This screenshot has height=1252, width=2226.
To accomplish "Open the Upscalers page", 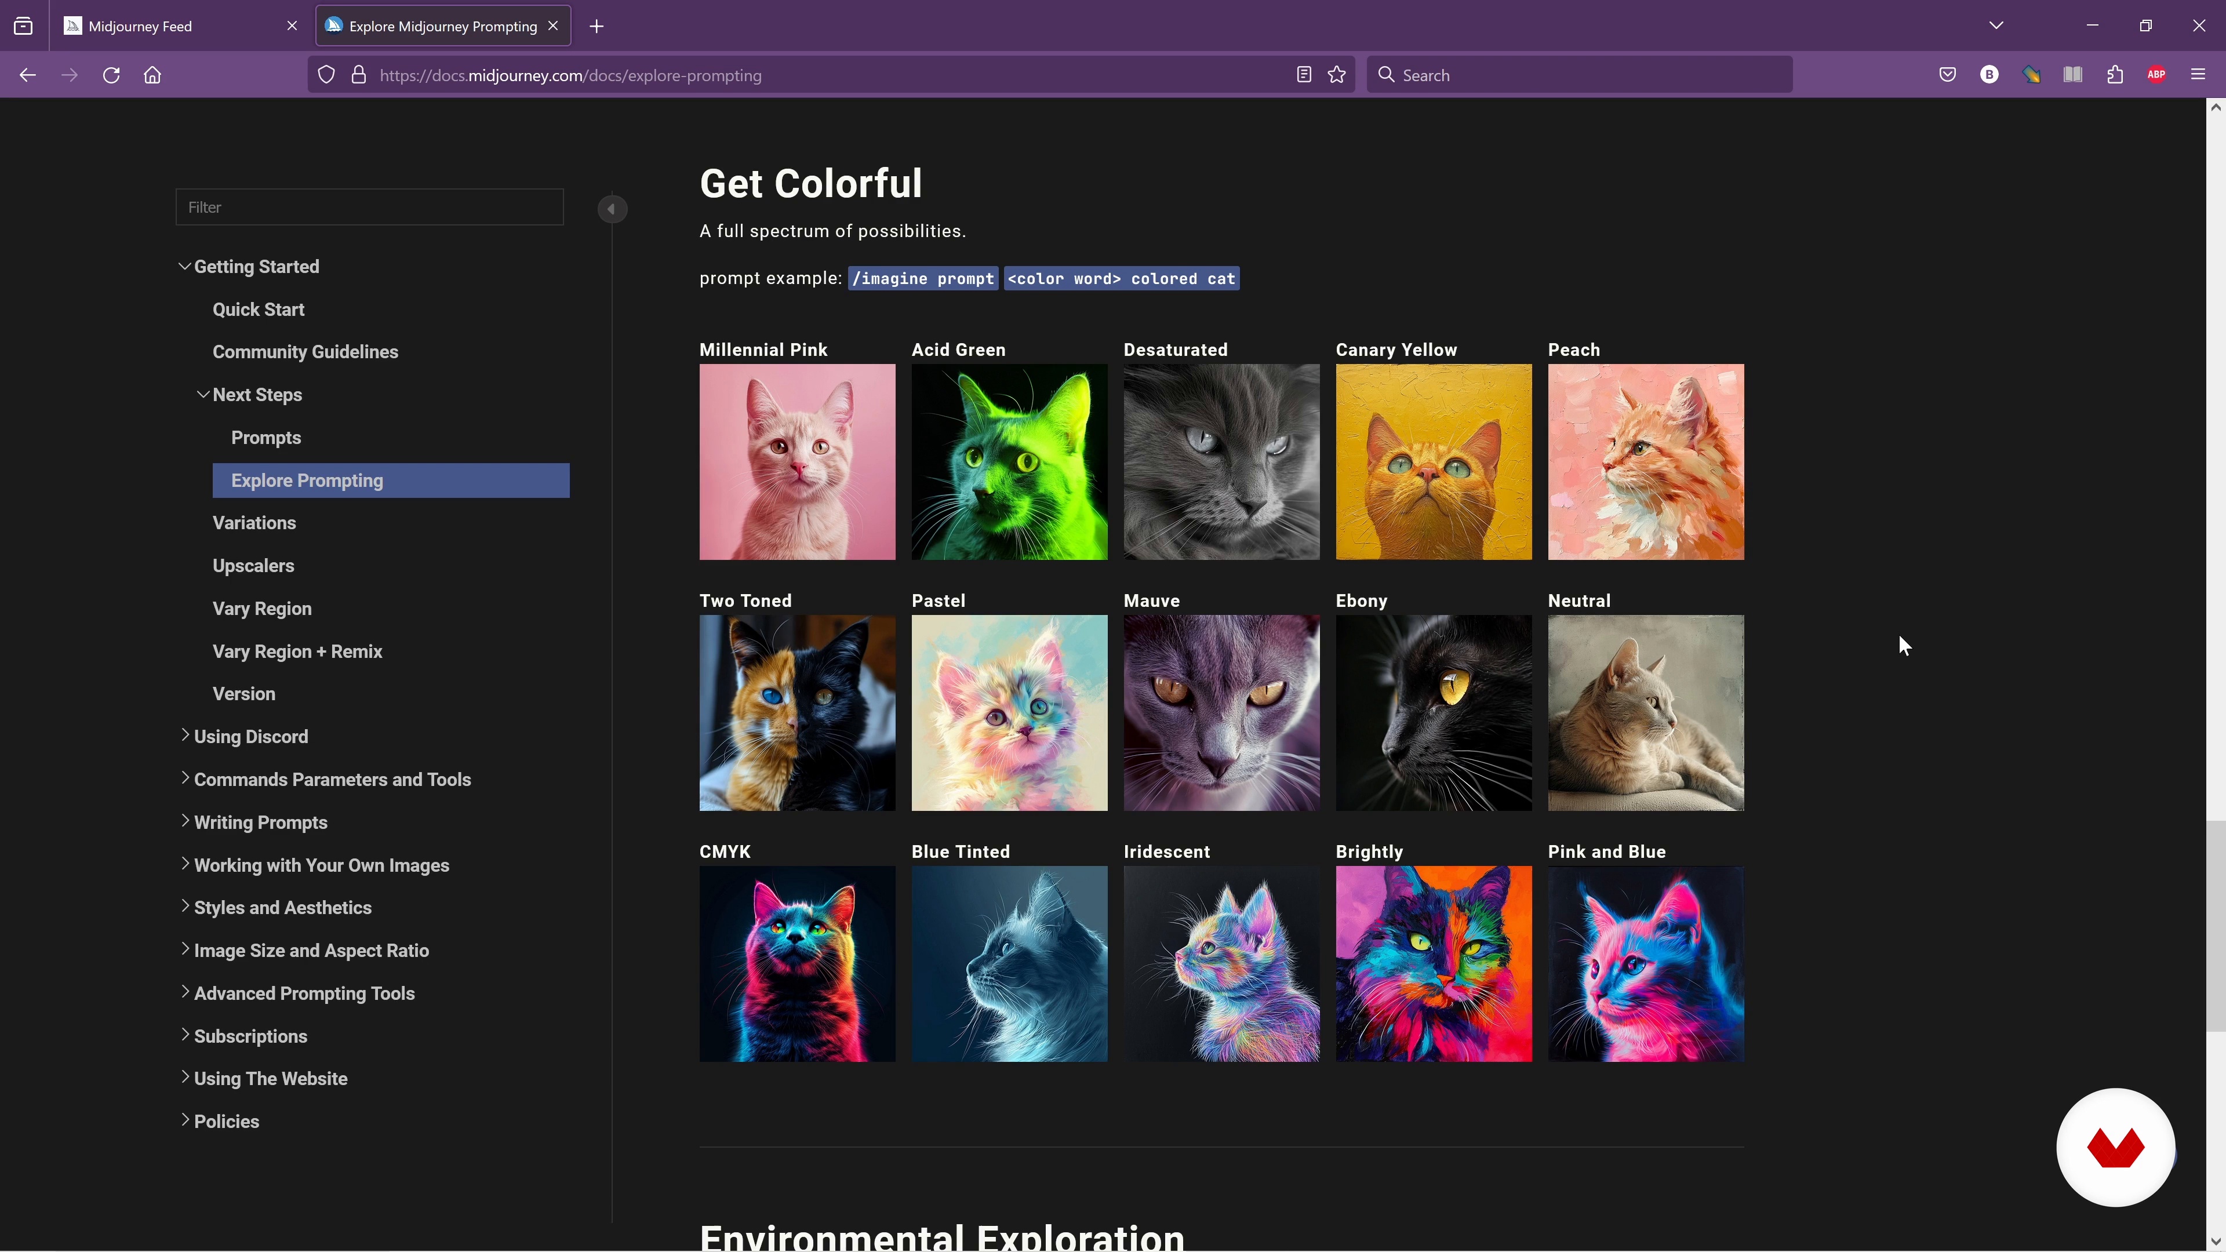I will tap(253, 566).
